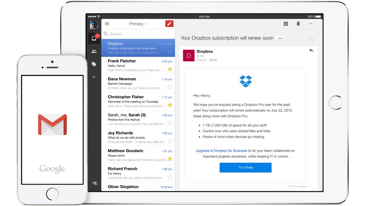
Task: Reply to the Dropbox message arrow
Action: point(311,50)
